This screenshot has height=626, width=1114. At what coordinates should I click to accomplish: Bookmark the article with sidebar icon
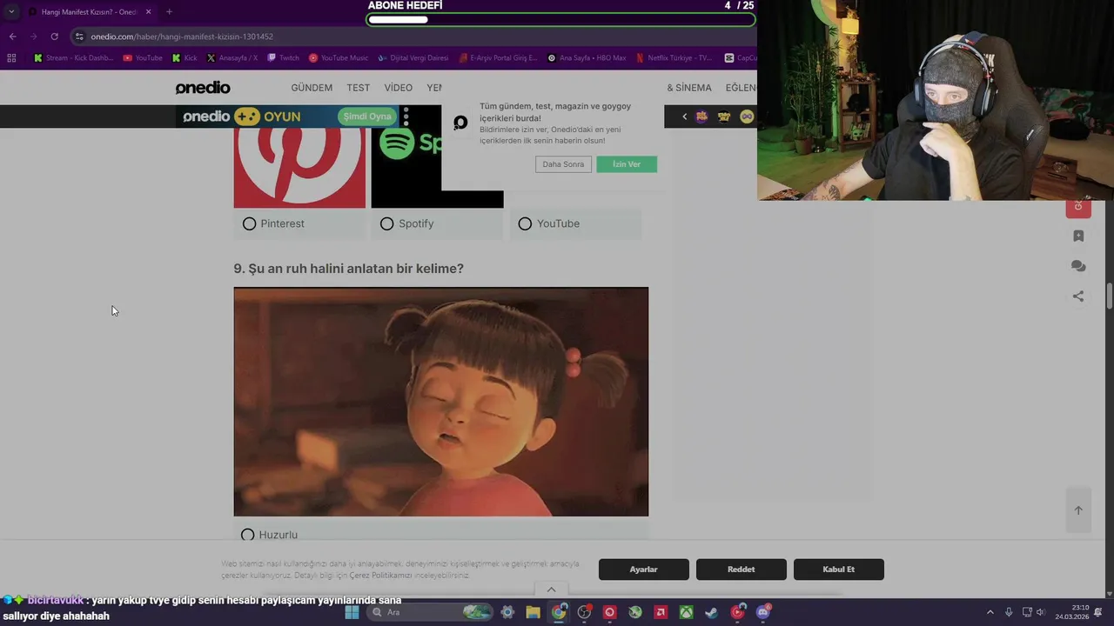click(1078, 236)
